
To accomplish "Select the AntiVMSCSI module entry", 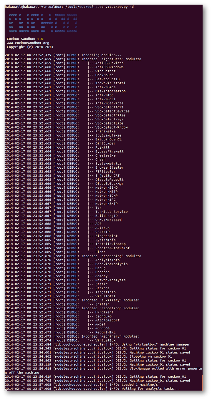I will pos(105,99).
